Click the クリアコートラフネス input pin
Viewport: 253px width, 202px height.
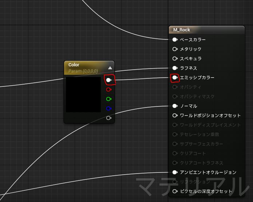pos(175,163)
